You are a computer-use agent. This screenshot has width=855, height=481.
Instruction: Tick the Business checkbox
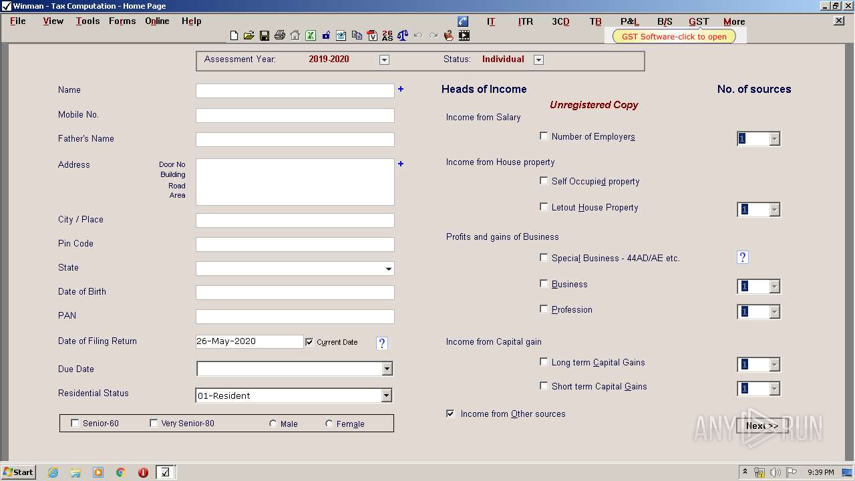[x=544, y=283]
